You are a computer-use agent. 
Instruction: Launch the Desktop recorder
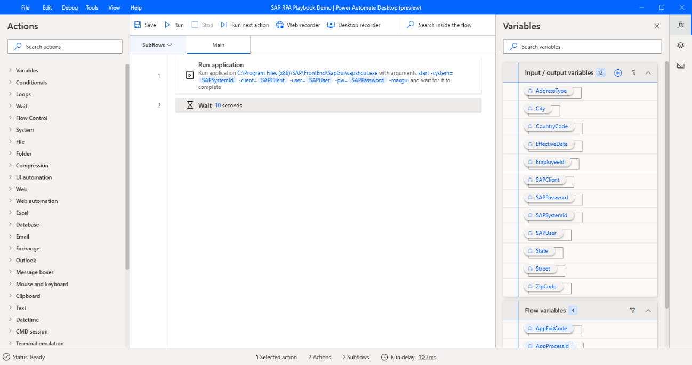pyautogui.click(x=354, y=25)
